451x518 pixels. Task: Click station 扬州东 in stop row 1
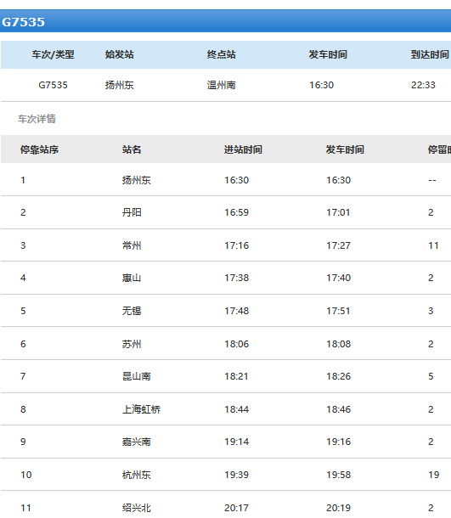pyautogui.click(x=137, y=180)
